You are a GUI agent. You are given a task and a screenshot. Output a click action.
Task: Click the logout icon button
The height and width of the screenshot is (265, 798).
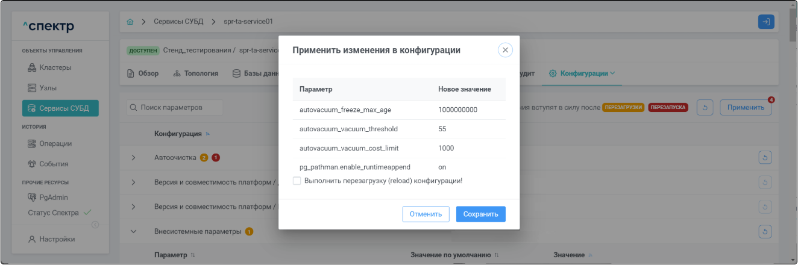click(766, 22)
